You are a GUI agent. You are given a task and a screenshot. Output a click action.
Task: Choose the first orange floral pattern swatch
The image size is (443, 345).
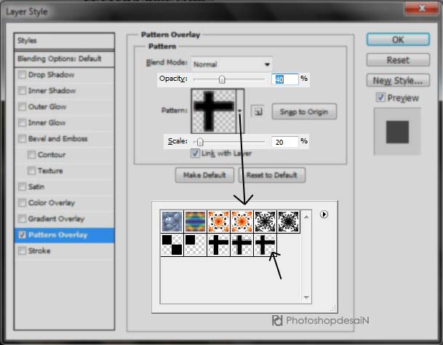point(219,221)
